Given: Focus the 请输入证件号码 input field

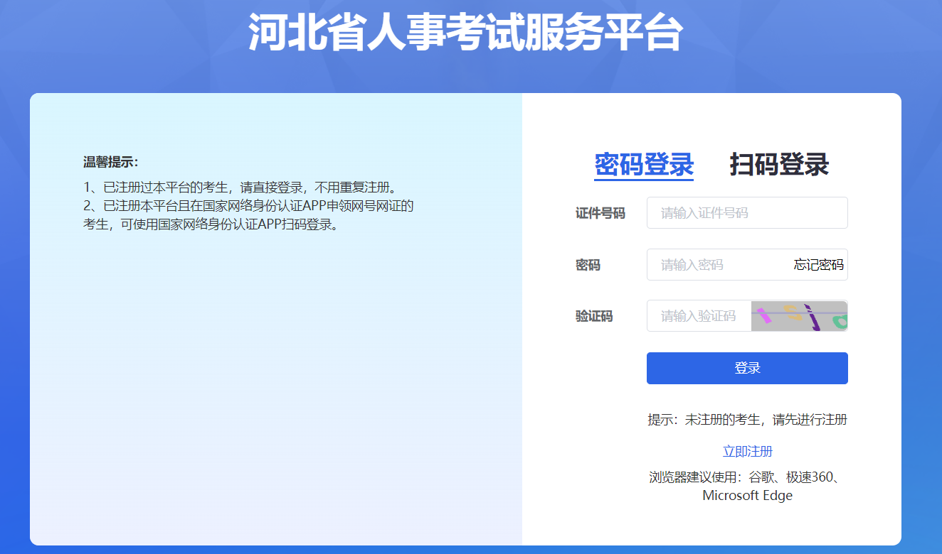Looking at the screenshot, I should pos(746,213).
